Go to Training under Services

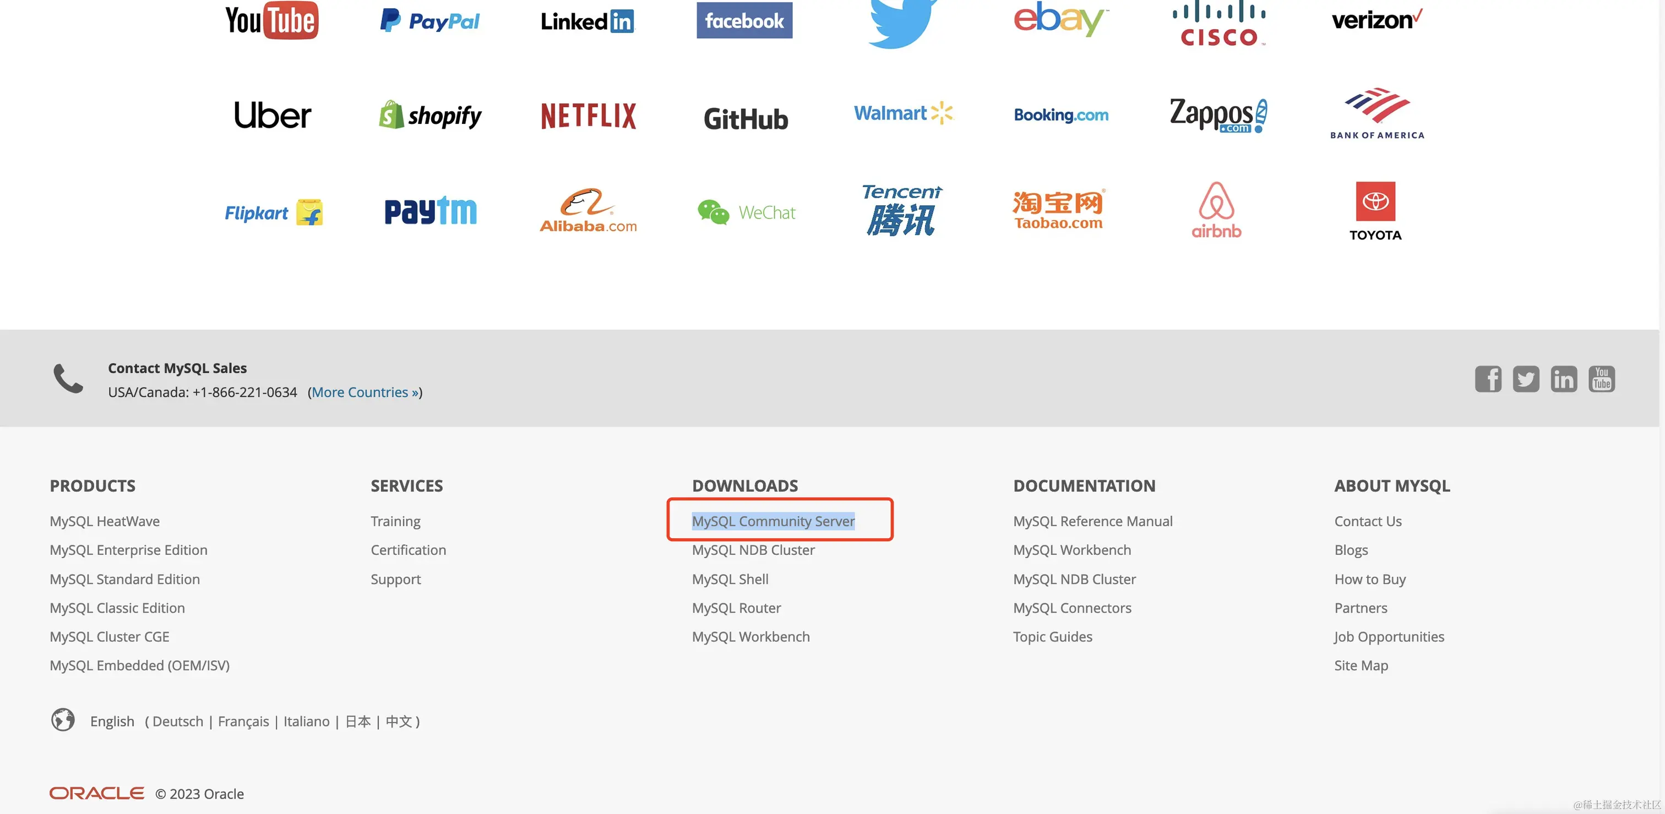pos(395,521)
